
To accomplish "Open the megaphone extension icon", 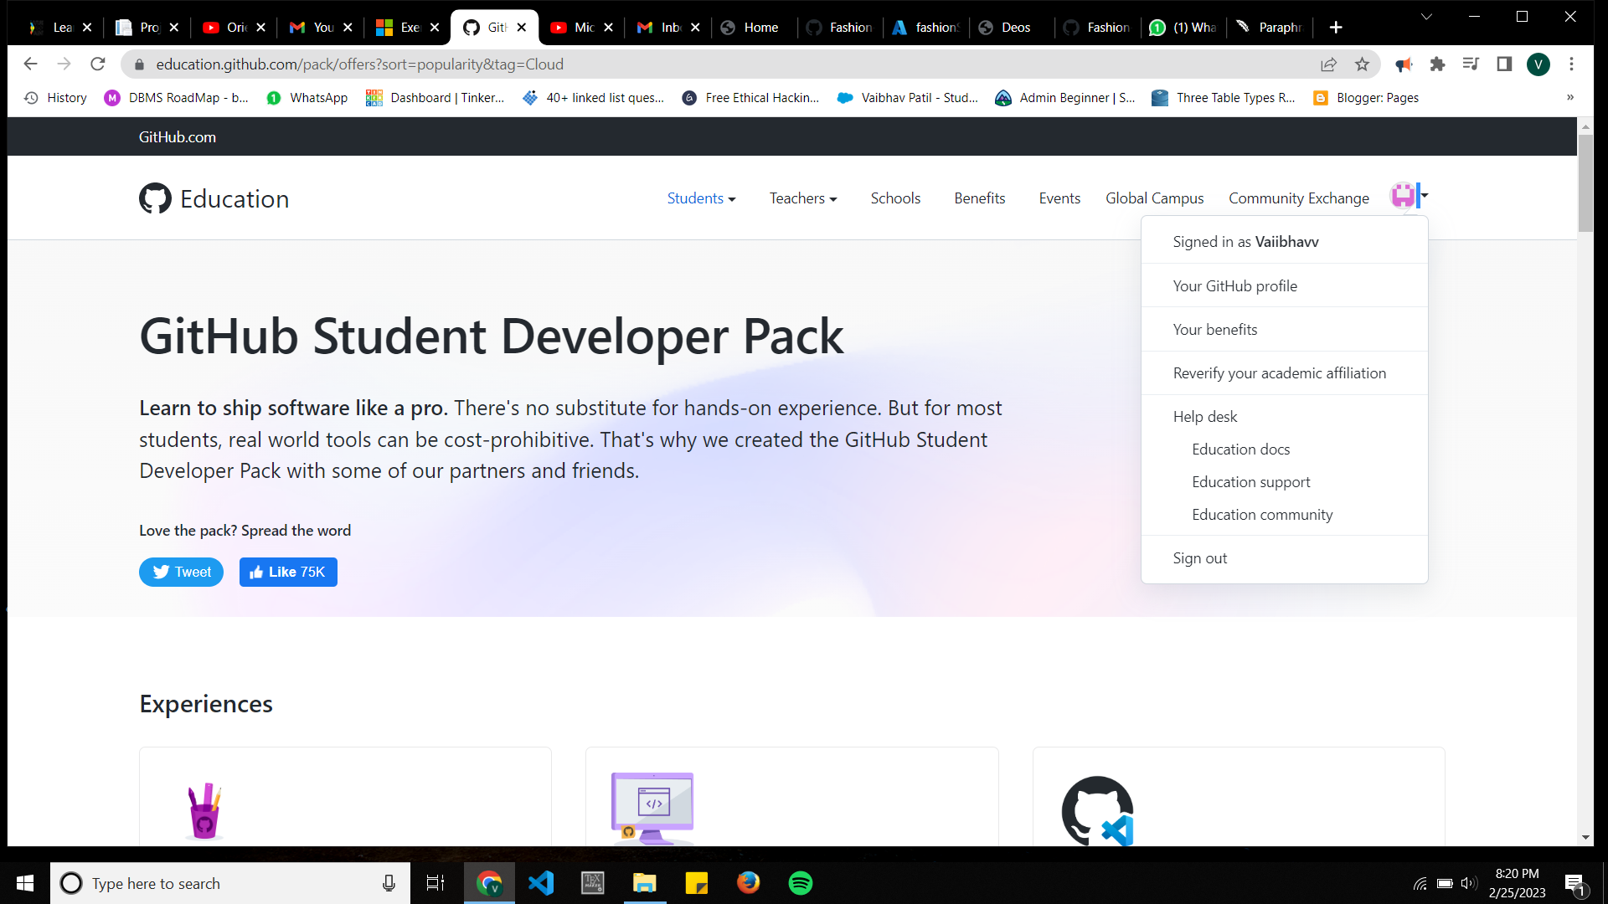I will pos(1404,64).
